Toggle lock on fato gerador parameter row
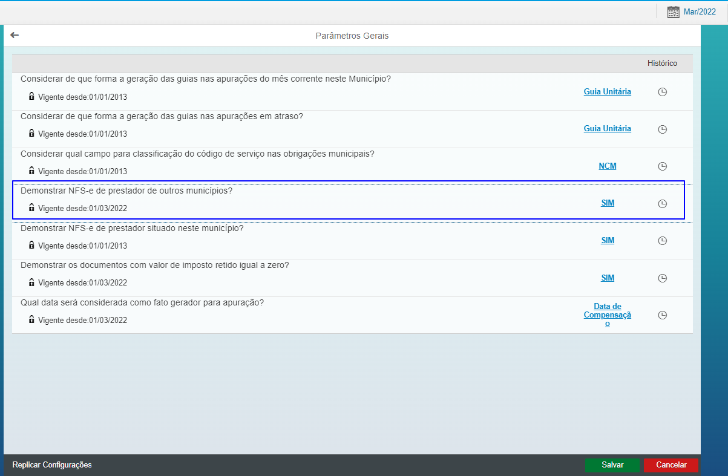The height and width of the screenshot is (476, 728). 31,319
